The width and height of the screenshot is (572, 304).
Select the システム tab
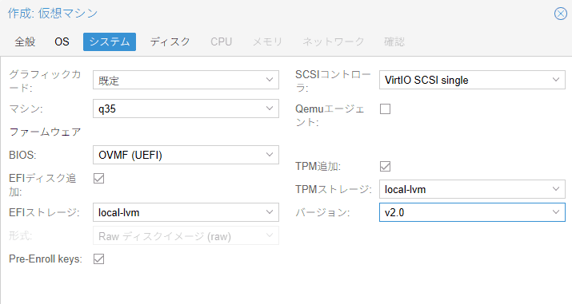click(110, 41)
